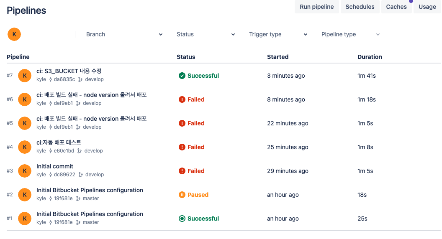
Task: Click the orange K user avatar filter
Action: pyautogui.click(x=14, y=34)
